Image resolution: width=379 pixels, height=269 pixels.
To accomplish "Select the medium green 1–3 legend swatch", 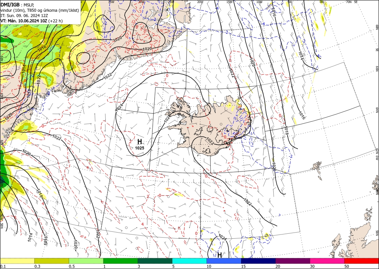I will tap(121, 261).
